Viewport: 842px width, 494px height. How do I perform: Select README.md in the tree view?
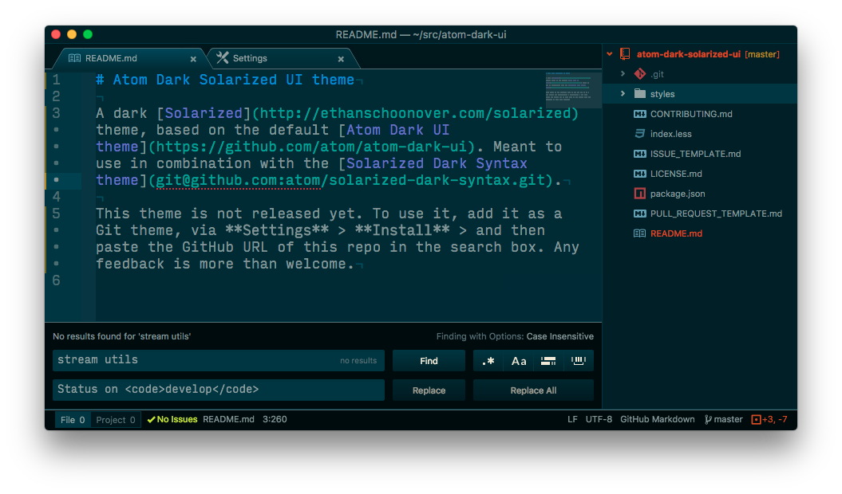676,233
